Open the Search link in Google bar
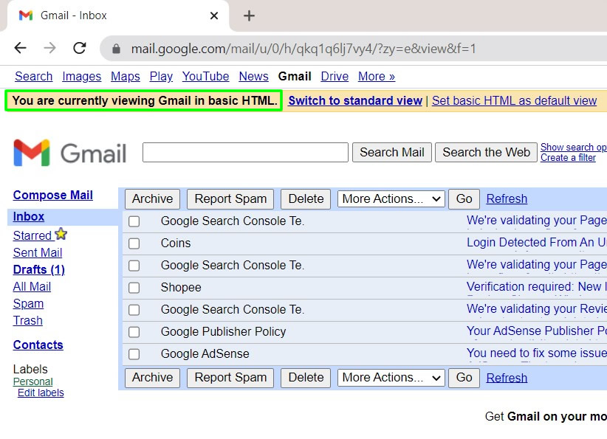This screenshot has width=607, height=439. [34, 77]
